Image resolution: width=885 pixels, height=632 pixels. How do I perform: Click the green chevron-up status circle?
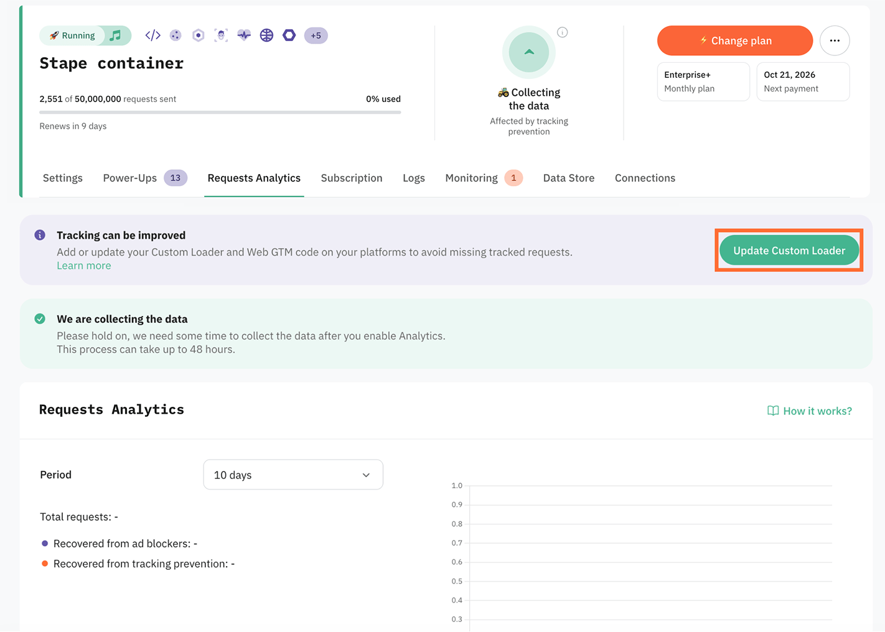pos(529,52)
